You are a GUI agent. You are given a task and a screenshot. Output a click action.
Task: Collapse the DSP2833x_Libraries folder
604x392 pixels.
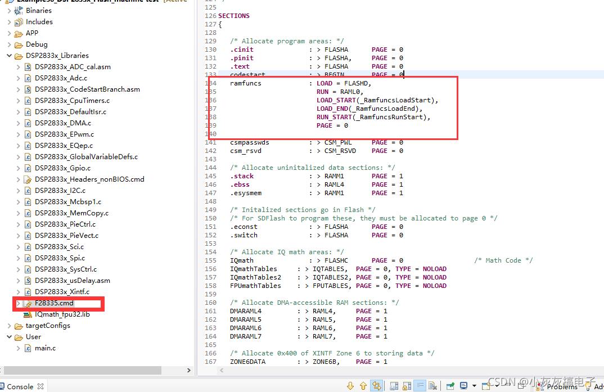[x=10, y=55]
